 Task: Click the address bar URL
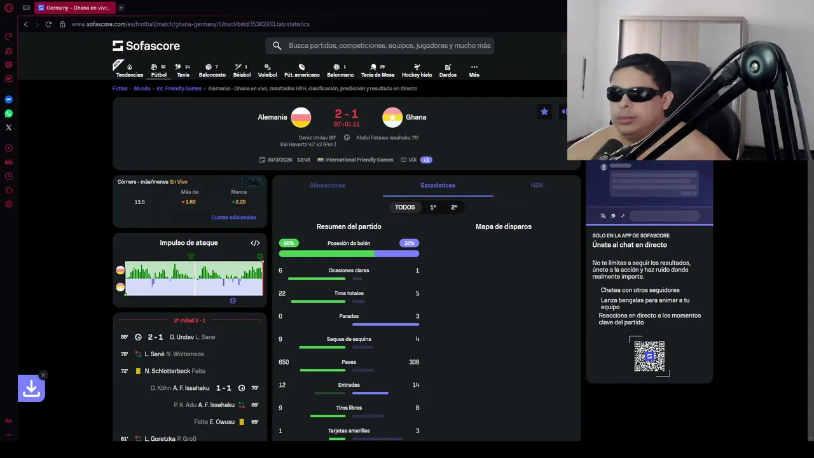coord(191,24)
